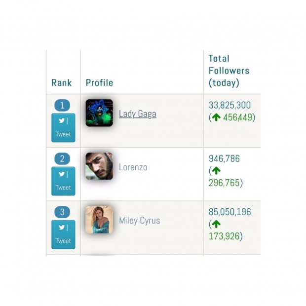Click the green up arrow above 173,926
Image resolution: width=306 pixels, height=306 pixels.
click(216, 224)
